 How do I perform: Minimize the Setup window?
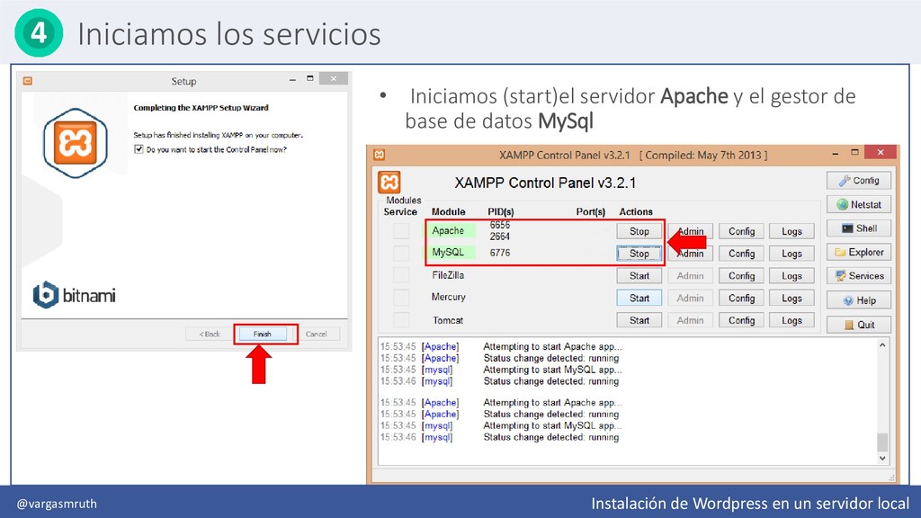[292, 79]
